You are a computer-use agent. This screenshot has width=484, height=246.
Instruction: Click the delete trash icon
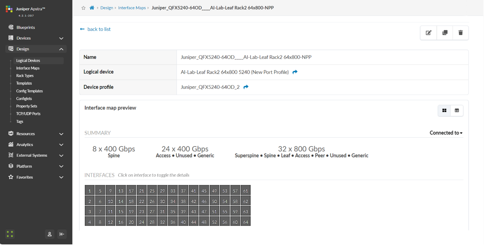pos(460,33)
